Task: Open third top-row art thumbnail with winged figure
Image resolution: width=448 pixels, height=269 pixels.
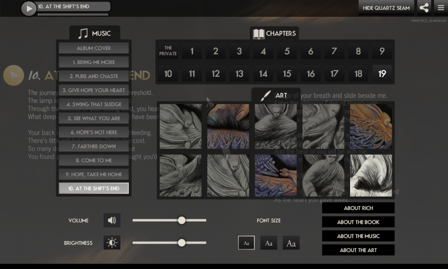Action: [276, 126]
